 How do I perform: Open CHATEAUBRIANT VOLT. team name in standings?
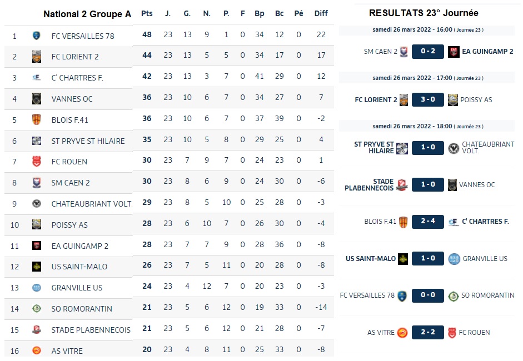(x=92, y=204)
